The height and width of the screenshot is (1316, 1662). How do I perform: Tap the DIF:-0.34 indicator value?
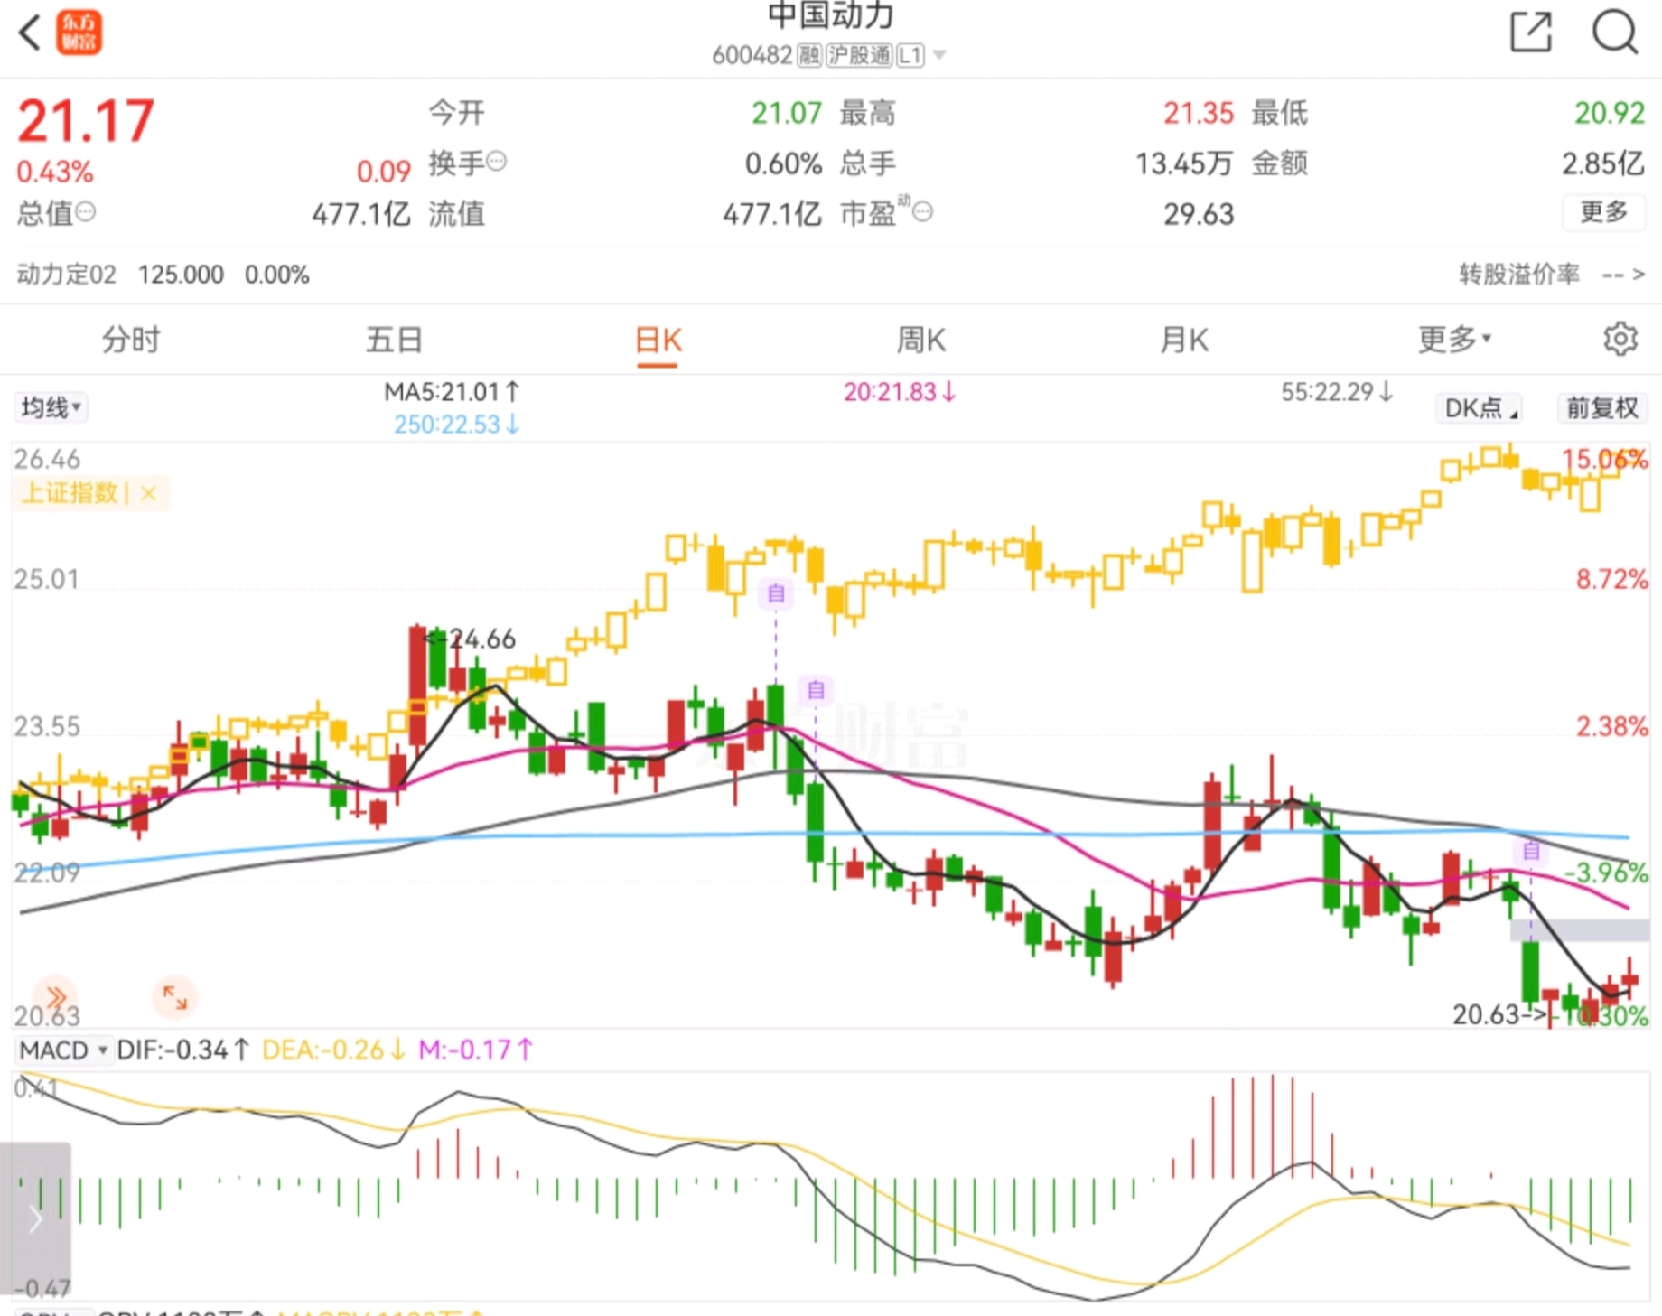[x=183, y=1050]
